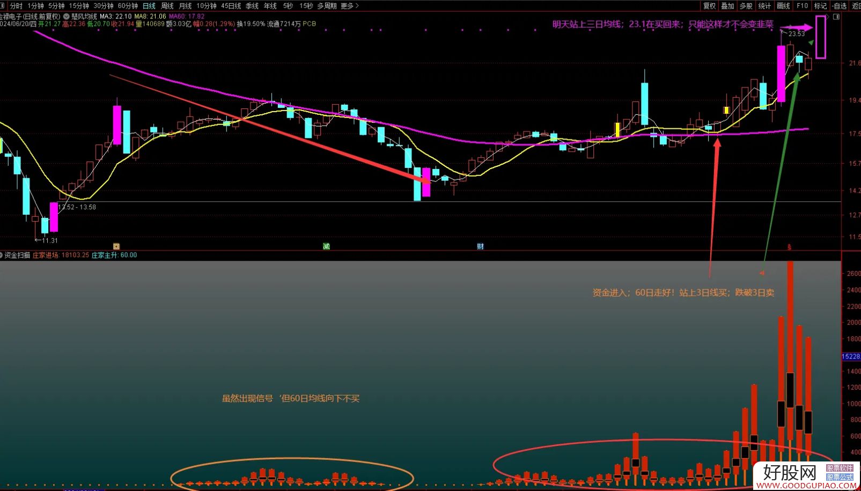Click the top-left window layout icon

pyautogui.click(x=3, y=6)
